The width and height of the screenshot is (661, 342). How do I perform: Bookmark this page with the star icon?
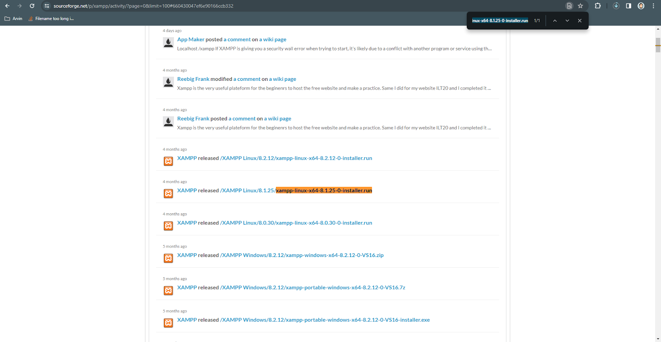580,6
